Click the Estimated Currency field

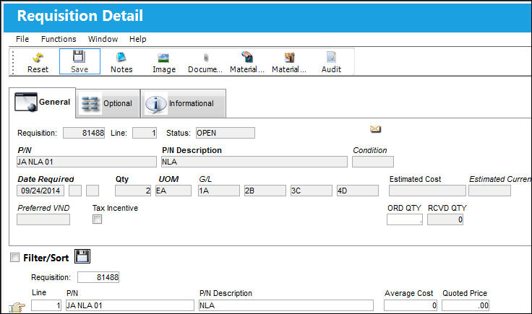(489, 191)
